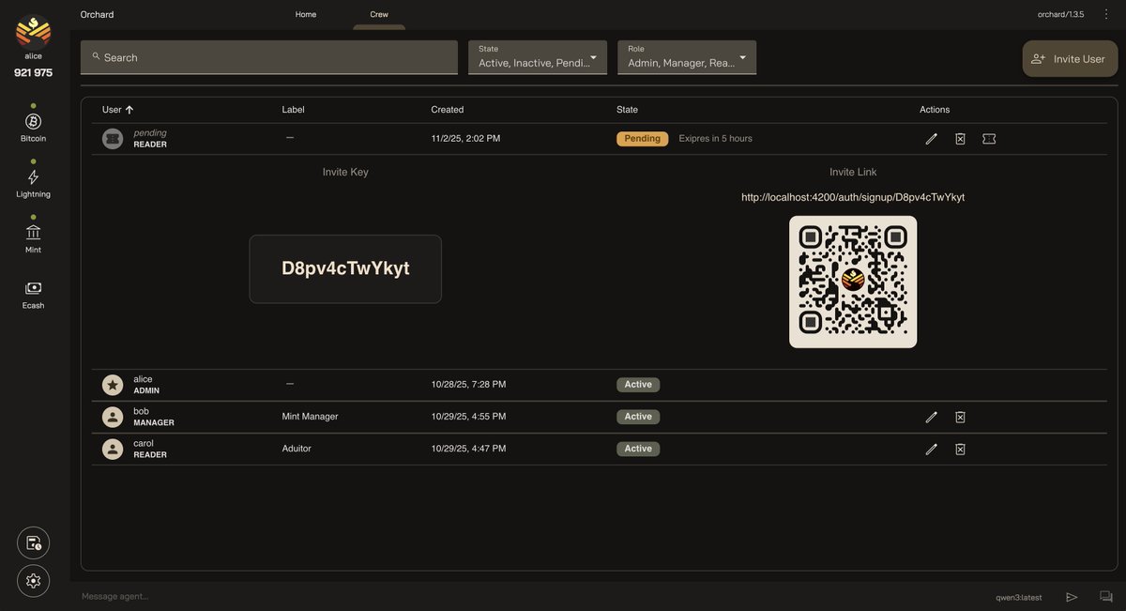Click the Label column header
The width and height of the screenshot is (1126, 611).
[x=294, y=110]
